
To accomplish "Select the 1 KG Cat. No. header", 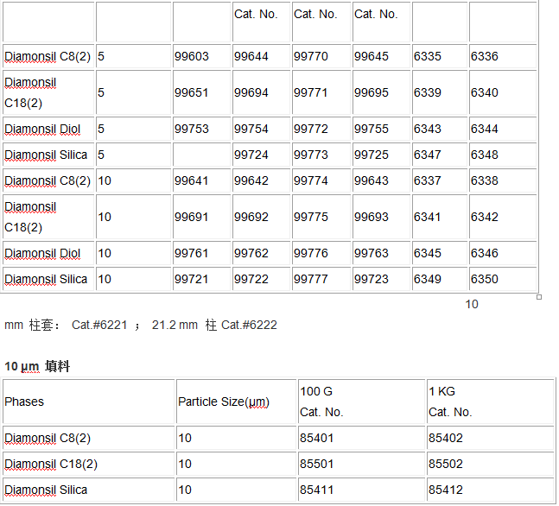I will click(490, 402).
